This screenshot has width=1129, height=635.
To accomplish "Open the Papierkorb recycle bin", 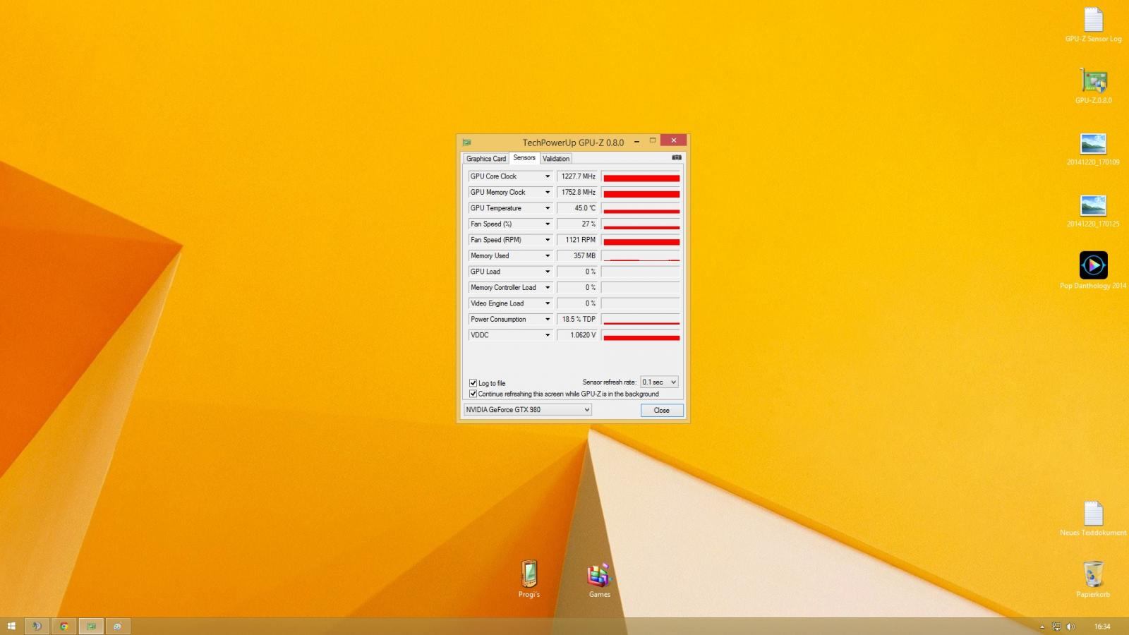I will click(x=1093, y=579).
